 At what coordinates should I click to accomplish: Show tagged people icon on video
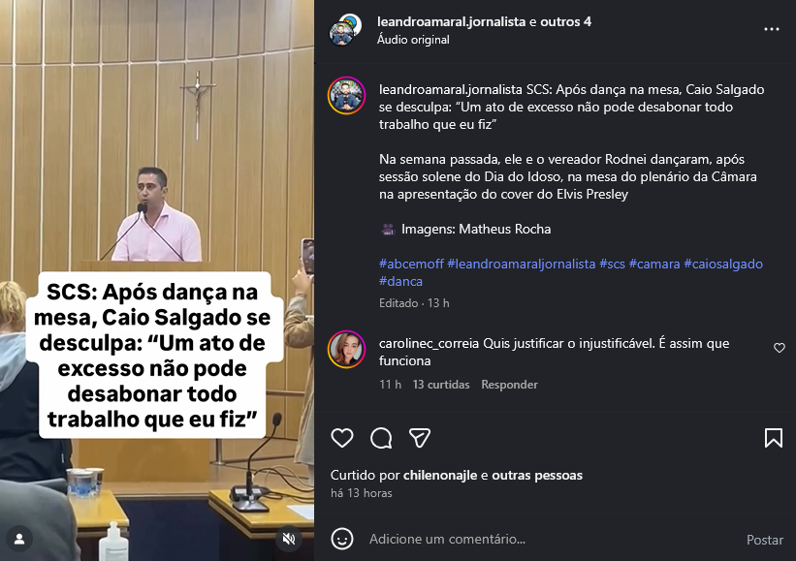pyautogui.click(x=19, y=539)
